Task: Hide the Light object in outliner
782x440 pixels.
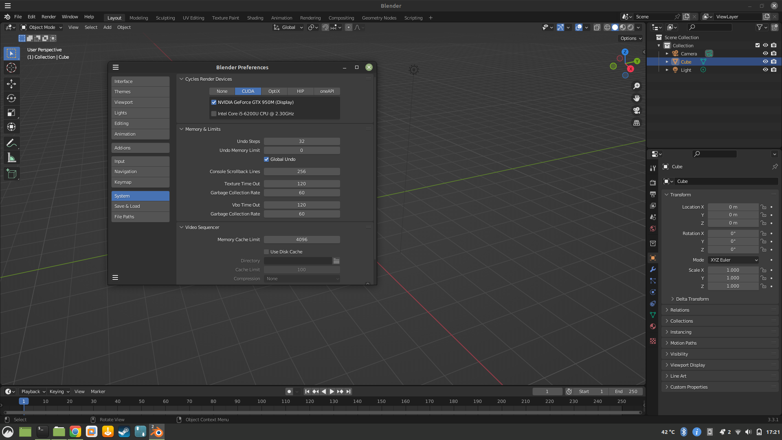Action: [x=765, y=70]
